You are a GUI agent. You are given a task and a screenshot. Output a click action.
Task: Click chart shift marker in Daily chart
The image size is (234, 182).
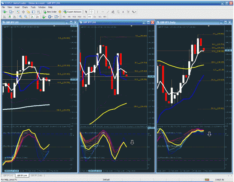coord(209,26)
